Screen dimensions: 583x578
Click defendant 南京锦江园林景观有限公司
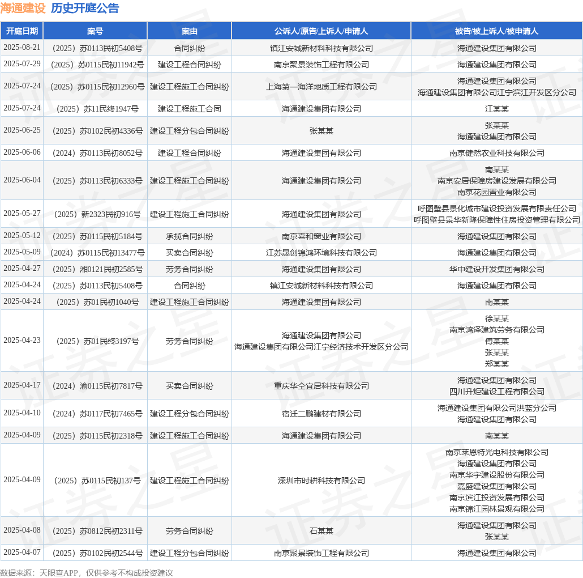[x=497, y=509]
